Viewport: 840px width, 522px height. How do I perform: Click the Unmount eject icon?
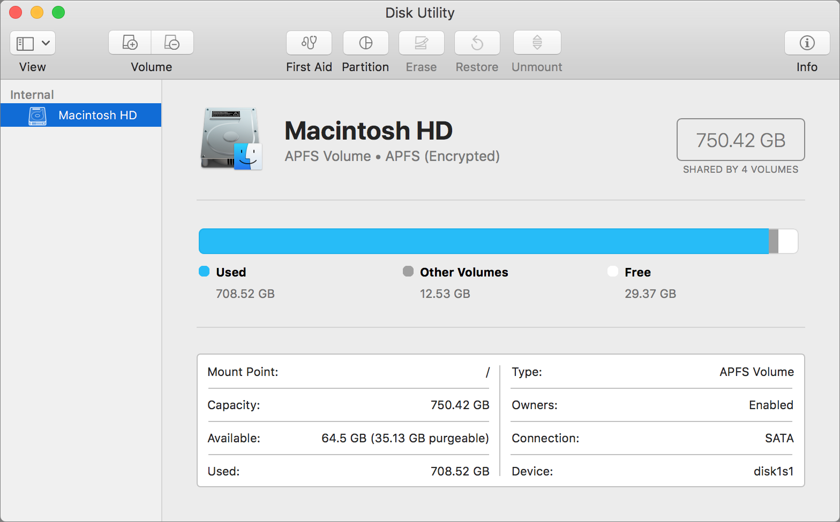pos(537,43)
